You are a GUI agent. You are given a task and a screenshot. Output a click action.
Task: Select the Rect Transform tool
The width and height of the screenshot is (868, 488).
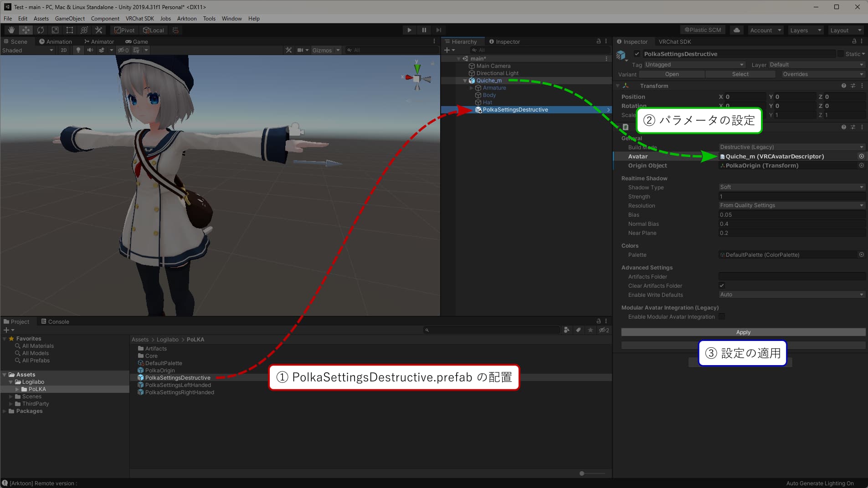(x=70, y=30)
